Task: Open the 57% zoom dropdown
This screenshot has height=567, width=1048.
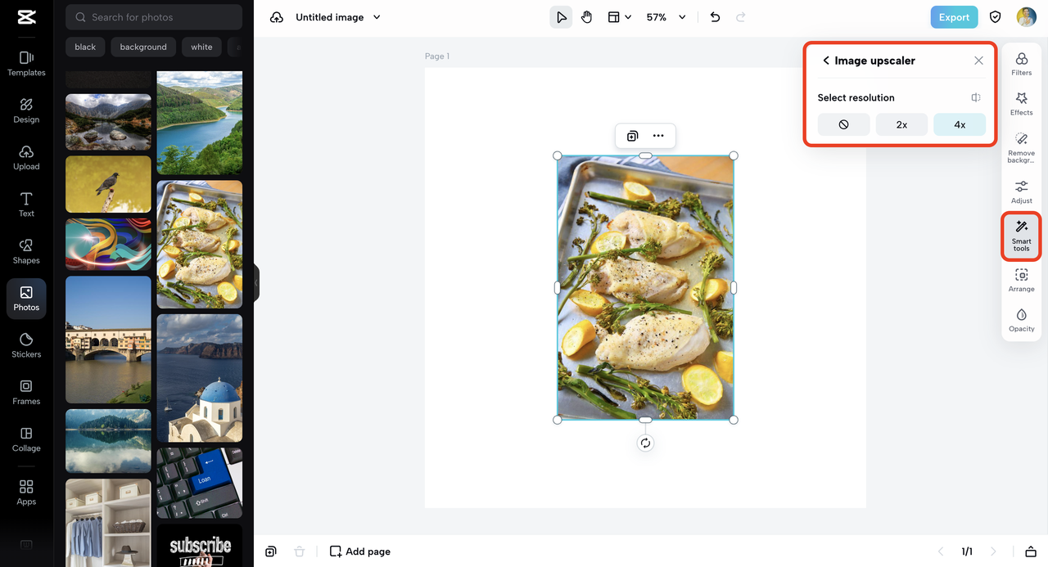Action: click(x=666, y=17)
